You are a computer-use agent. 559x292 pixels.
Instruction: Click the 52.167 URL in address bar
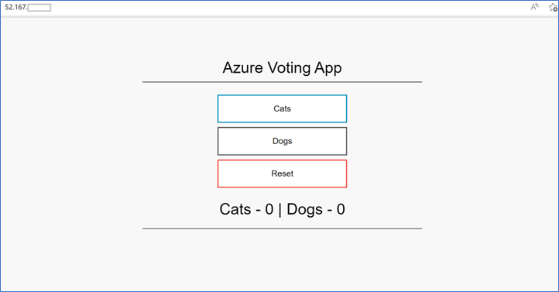click(16, 7)
